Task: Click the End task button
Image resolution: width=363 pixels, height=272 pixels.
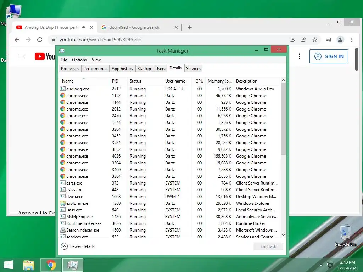Action: click(268, 246)
